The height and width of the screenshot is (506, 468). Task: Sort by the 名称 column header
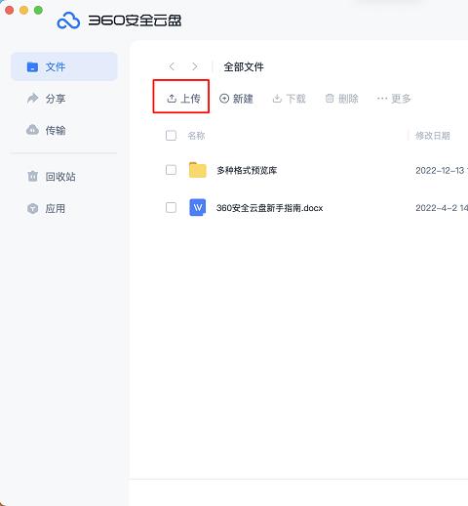pyautogui.click(x=196, y=136)
